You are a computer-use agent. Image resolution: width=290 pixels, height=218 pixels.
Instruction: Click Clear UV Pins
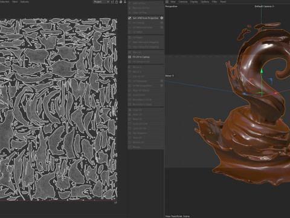click(x=146, y=13)
